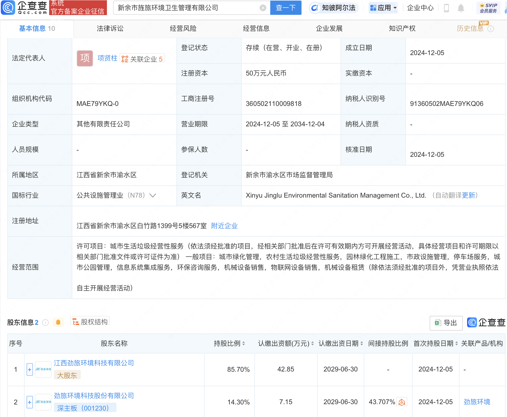Click the red 项 avatar badge
The height and width of the screenshot is (417, 507).
(x=85, y=58)
